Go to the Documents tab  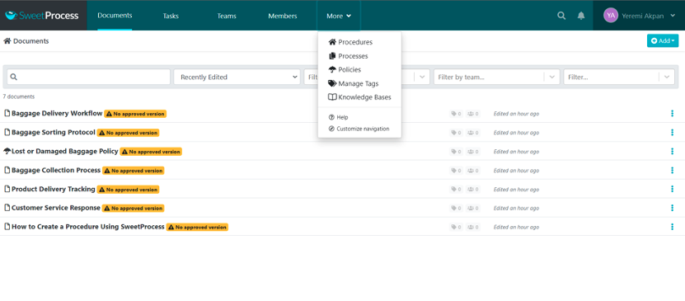pyautogui.click(x=115, y=16)
